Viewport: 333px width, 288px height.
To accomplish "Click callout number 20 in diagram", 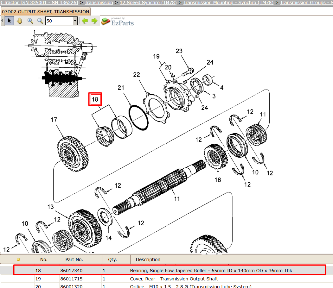I will pos(168,67).
